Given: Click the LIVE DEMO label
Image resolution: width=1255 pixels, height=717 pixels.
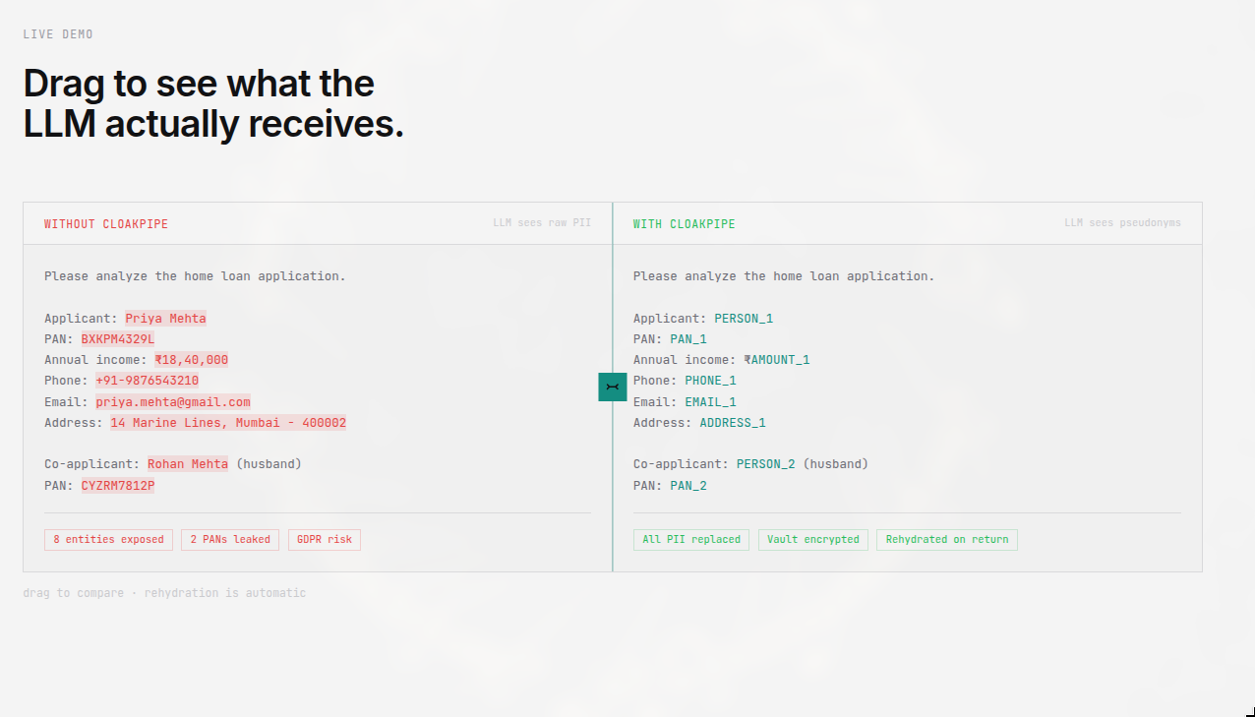Looking at the screenshot, I should 58,33.
